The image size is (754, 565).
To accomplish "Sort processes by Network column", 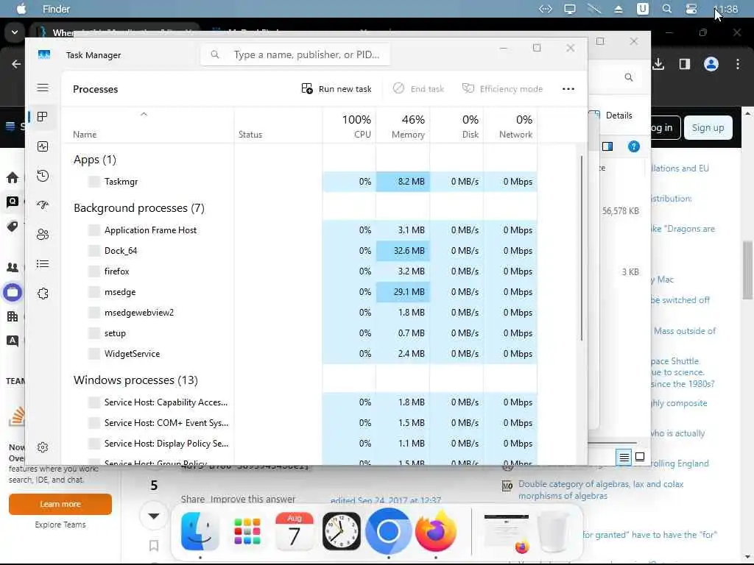I will [x=516, y=127].
